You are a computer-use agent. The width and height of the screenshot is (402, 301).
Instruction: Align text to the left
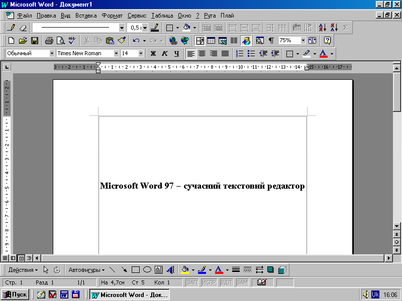point(190,54)
